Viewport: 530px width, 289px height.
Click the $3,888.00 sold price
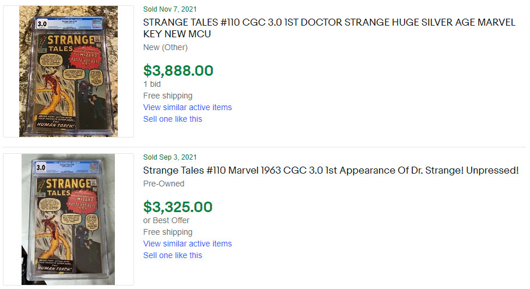[178, 71]
